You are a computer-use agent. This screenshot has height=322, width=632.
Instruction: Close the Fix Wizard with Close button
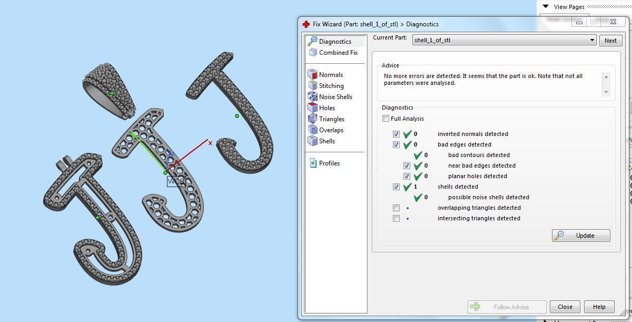point(565,307)
